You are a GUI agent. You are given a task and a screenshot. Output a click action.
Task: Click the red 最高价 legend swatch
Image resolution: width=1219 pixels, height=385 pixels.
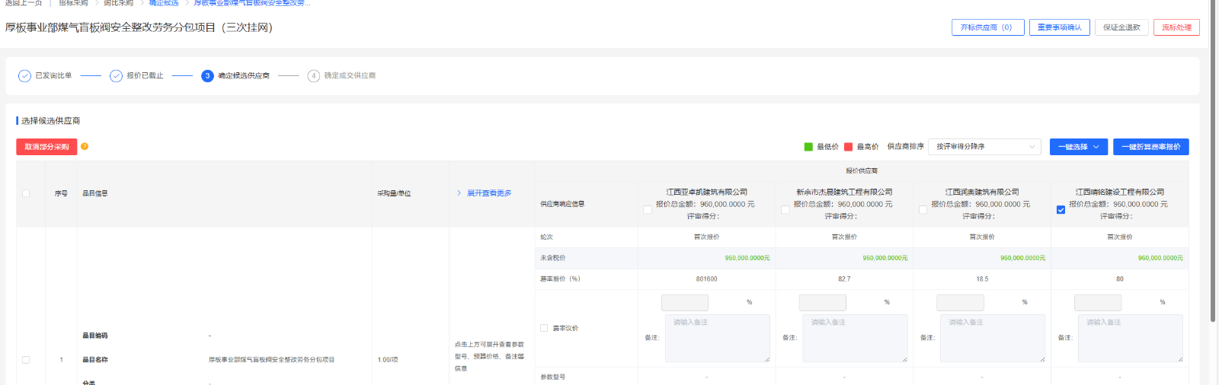[848, 147]
